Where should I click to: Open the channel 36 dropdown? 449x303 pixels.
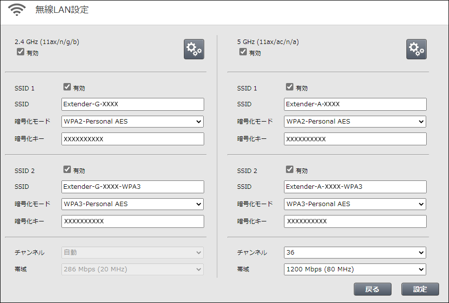click(355, 253)
